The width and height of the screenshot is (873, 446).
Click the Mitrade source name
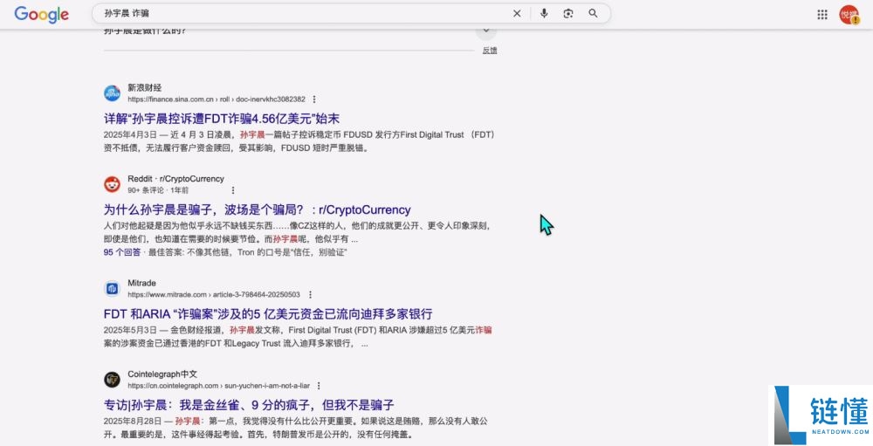(142, 283)
